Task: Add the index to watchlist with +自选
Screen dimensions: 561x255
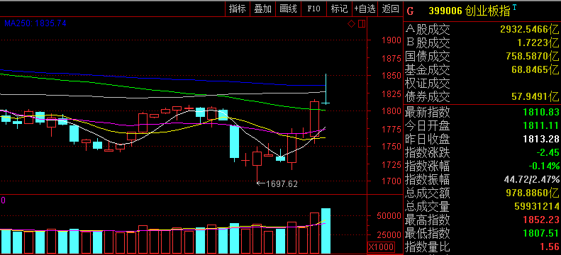Action: [x=365, y=9]
